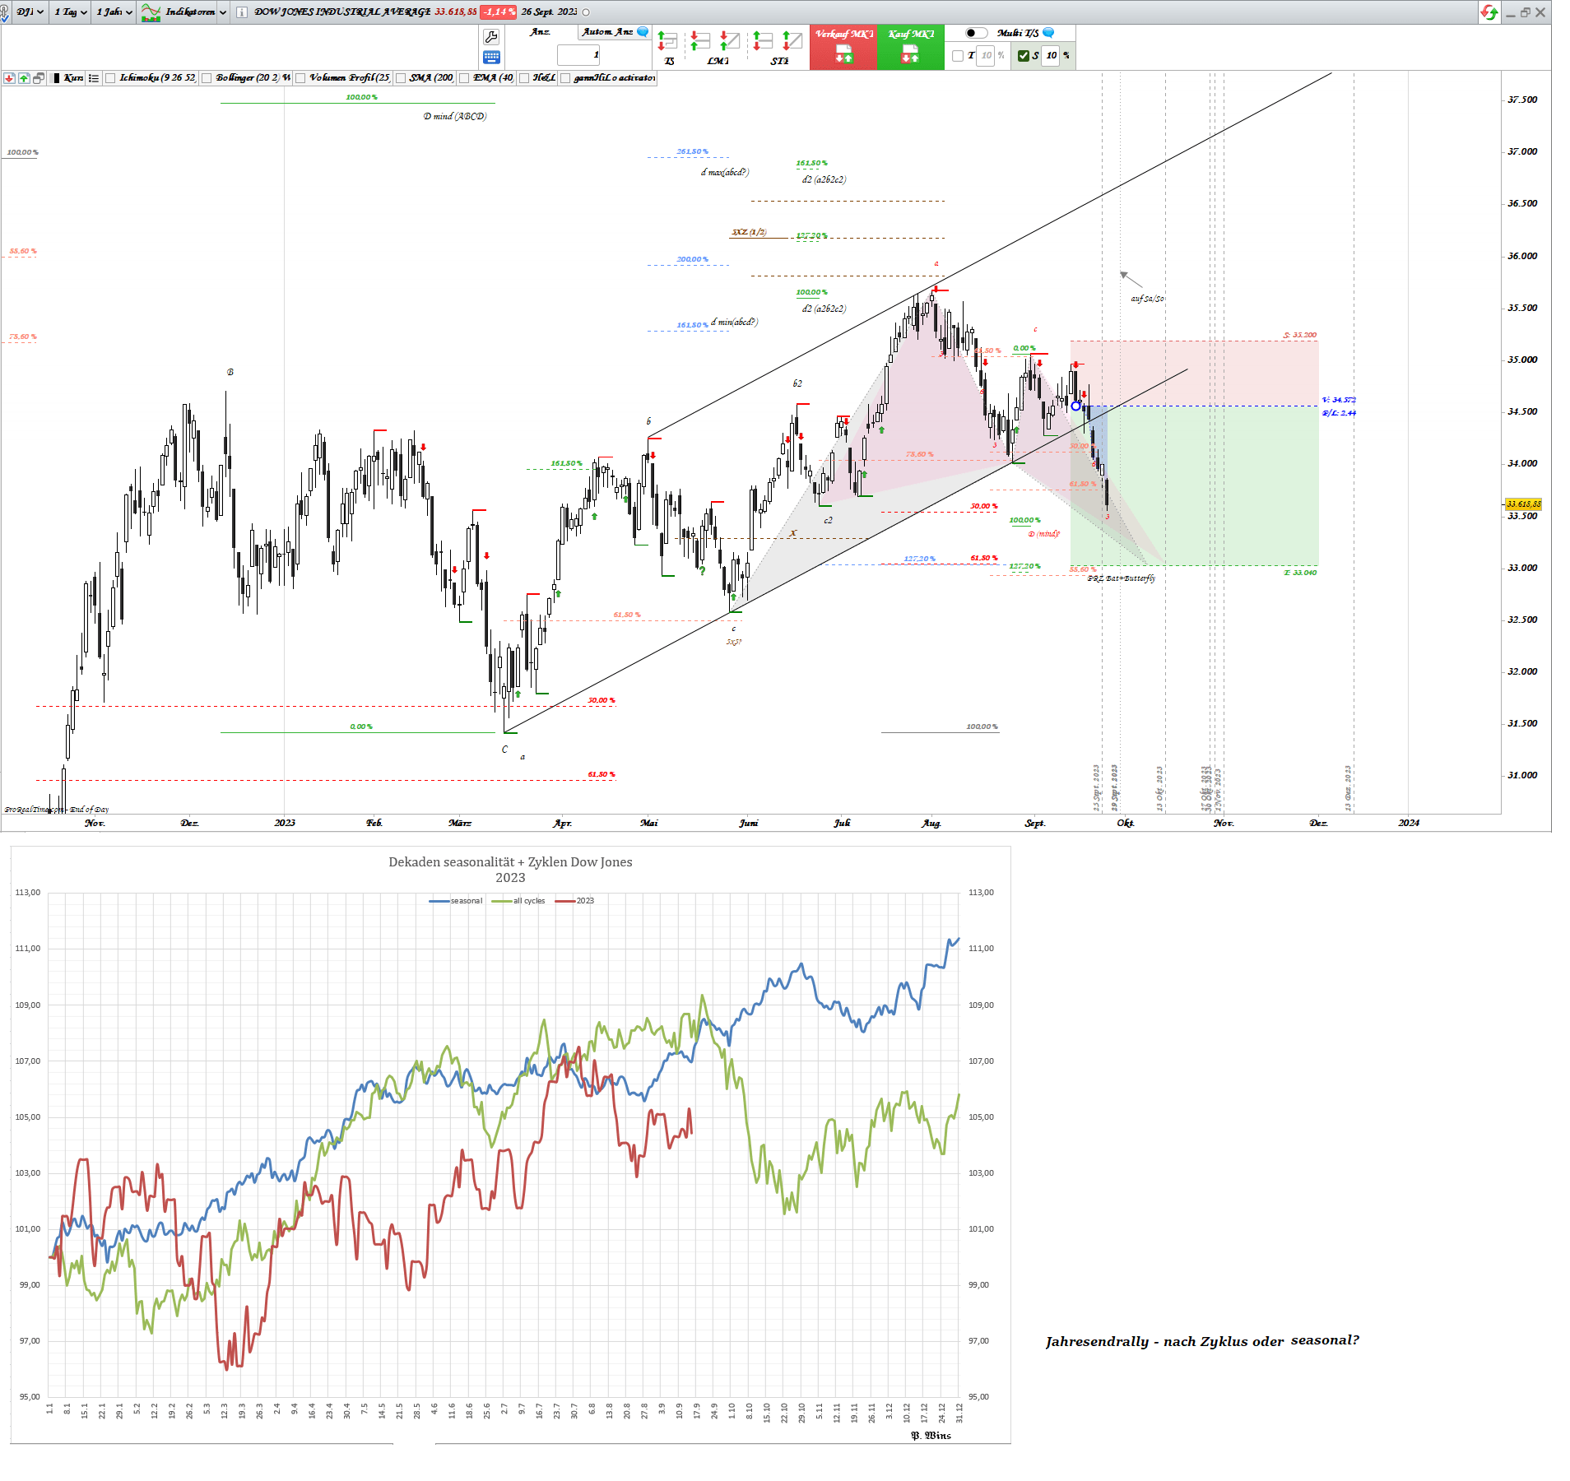Open the 1 Jahr period dropdown

[x=114, y=12]
